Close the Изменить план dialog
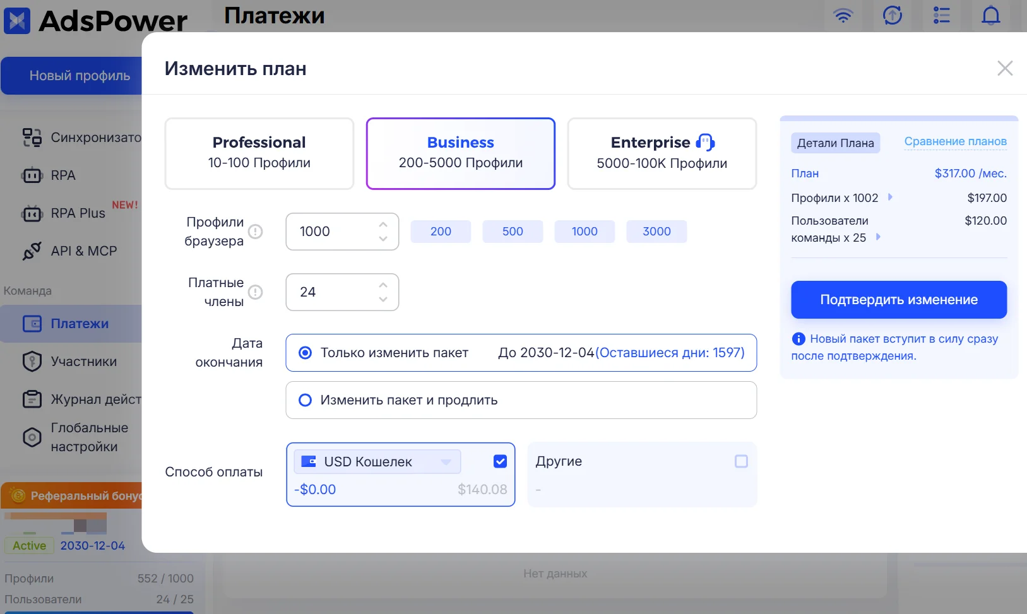This screenshot has height=614, width=1027. pyautogui.click(x=1005, y=68)
